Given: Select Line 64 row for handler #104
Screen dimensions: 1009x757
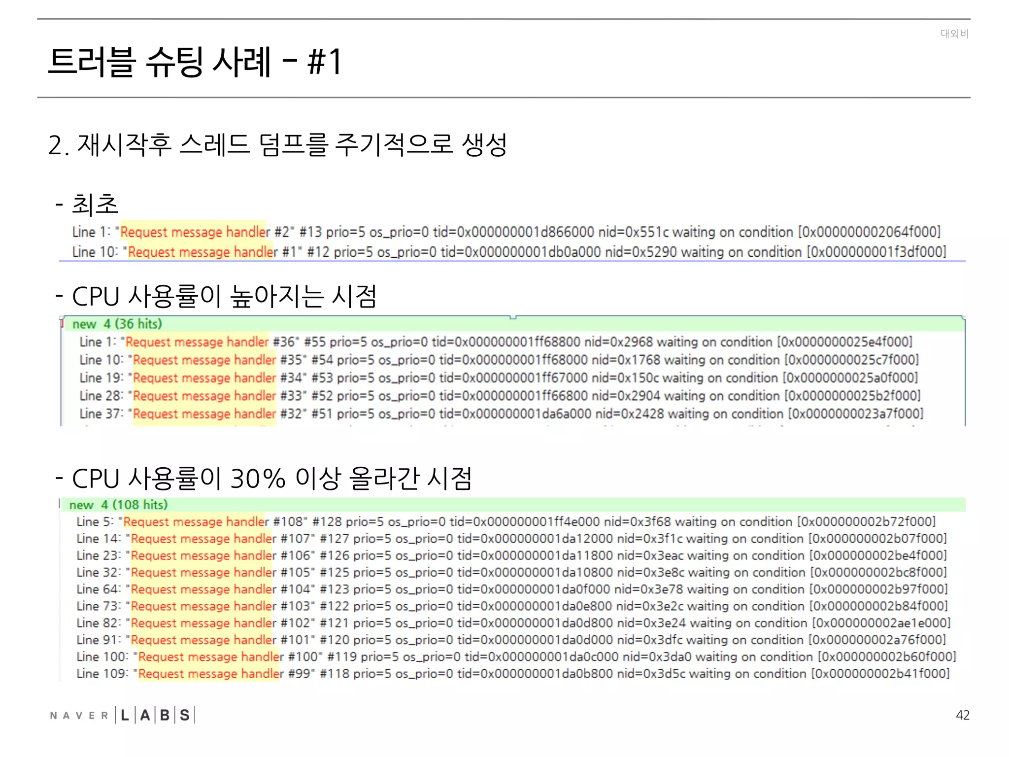Looking at the screenshot, I should tap(512, 589).
